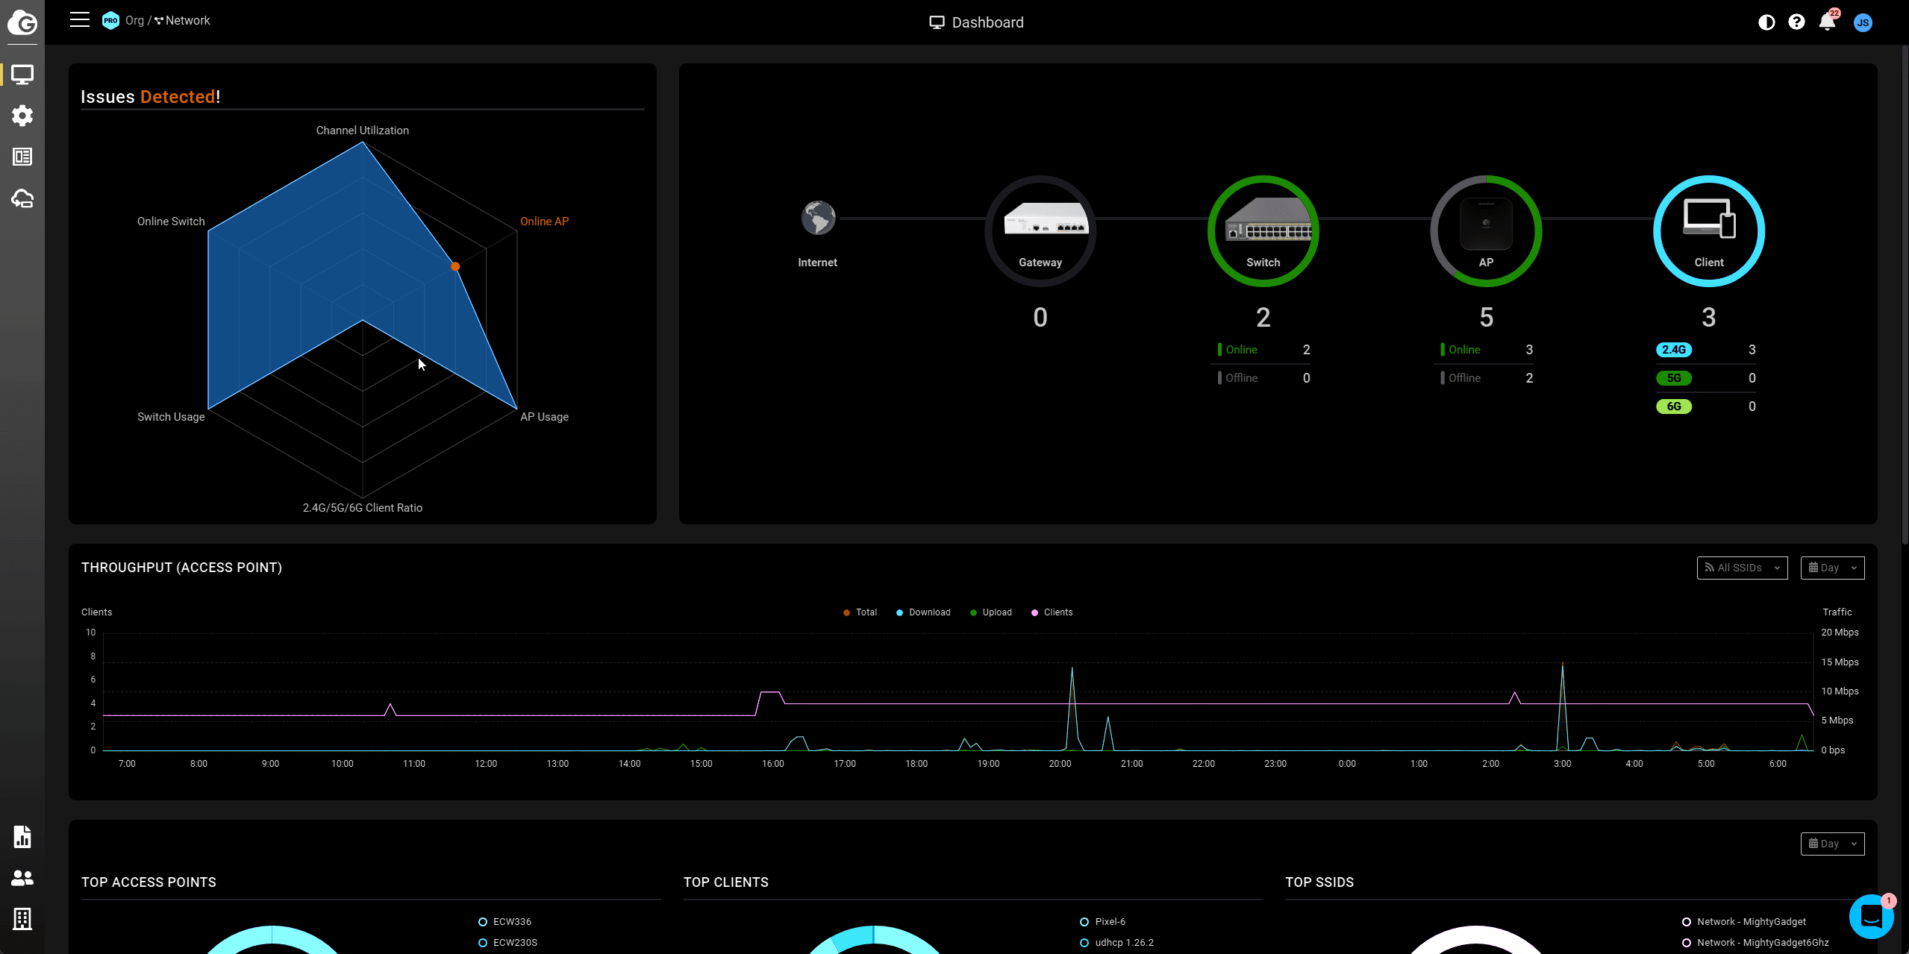Expand the All SSIDs dropdown
Screen dimensions: 1909x954
(x=1742, y=568)
